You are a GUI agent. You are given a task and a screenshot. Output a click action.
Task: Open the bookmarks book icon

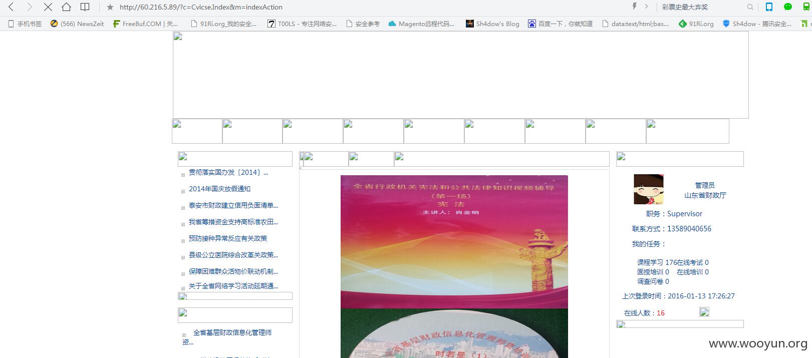pos(85,7)
